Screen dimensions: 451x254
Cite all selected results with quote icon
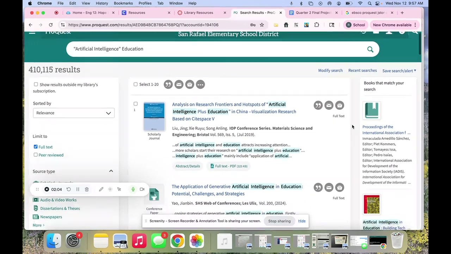pyautogui.click(x=168, y=84)
